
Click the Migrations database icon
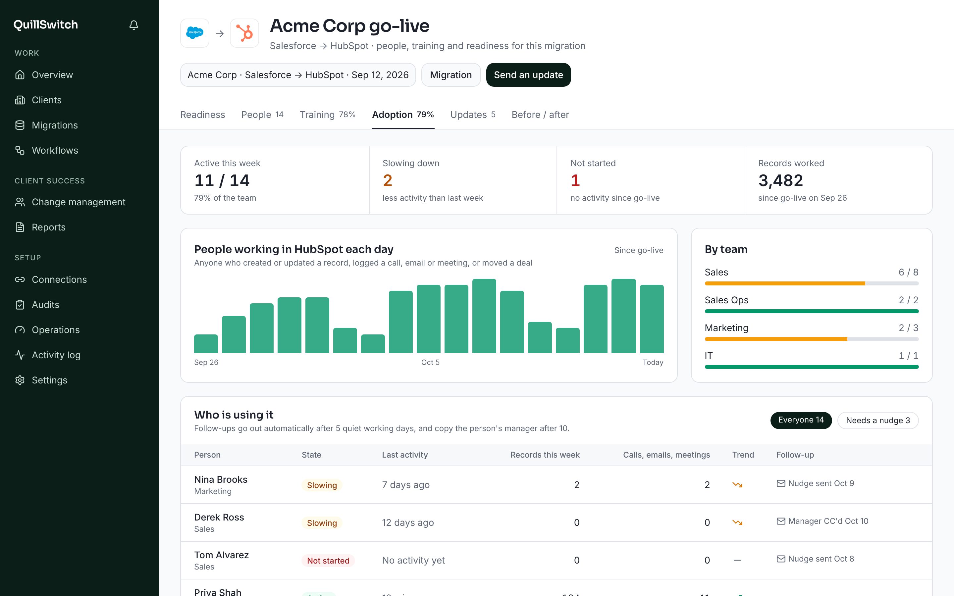(x=20, y=125)
